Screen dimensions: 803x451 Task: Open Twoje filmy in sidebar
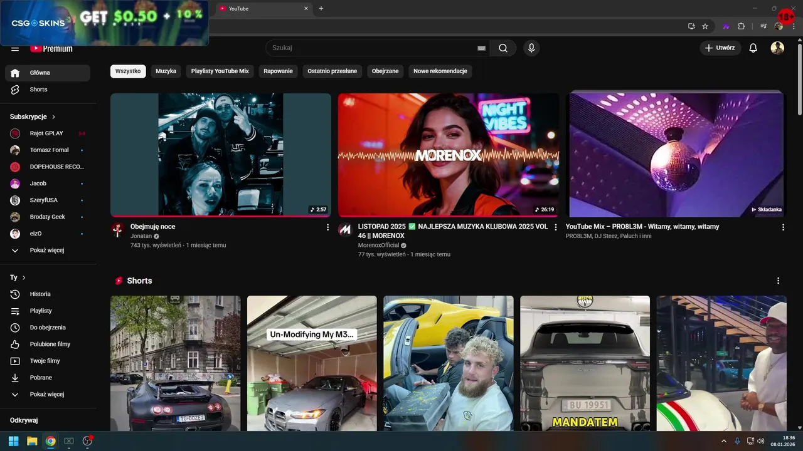(48, 361)
